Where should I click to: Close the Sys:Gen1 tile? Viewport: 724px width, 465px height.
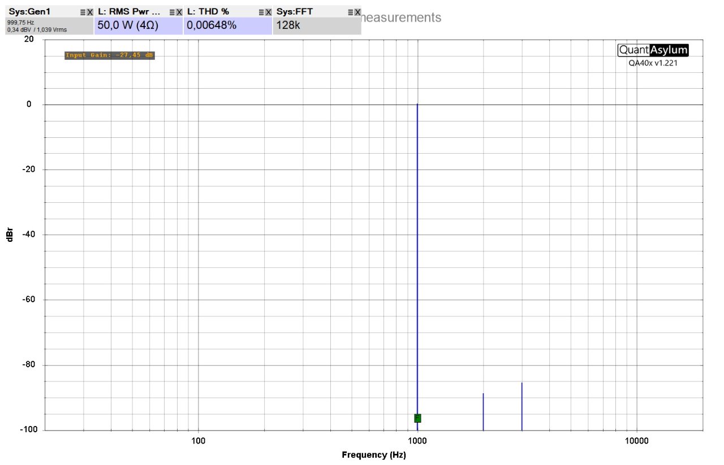click(x=90, y=12)
